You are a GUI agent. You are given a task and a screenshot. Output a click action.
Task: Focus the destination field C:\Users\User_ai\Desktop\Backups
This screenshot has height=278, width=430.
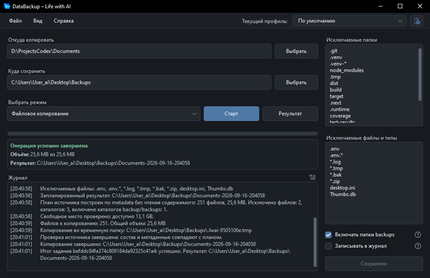coord(139,82)
